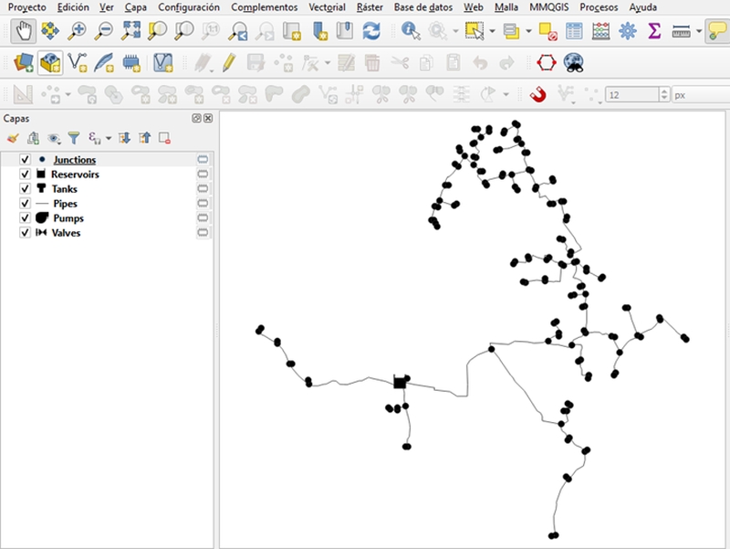The image size is (730, 549).
Task: Click the snapping tolerance value field
Action: 632,95
